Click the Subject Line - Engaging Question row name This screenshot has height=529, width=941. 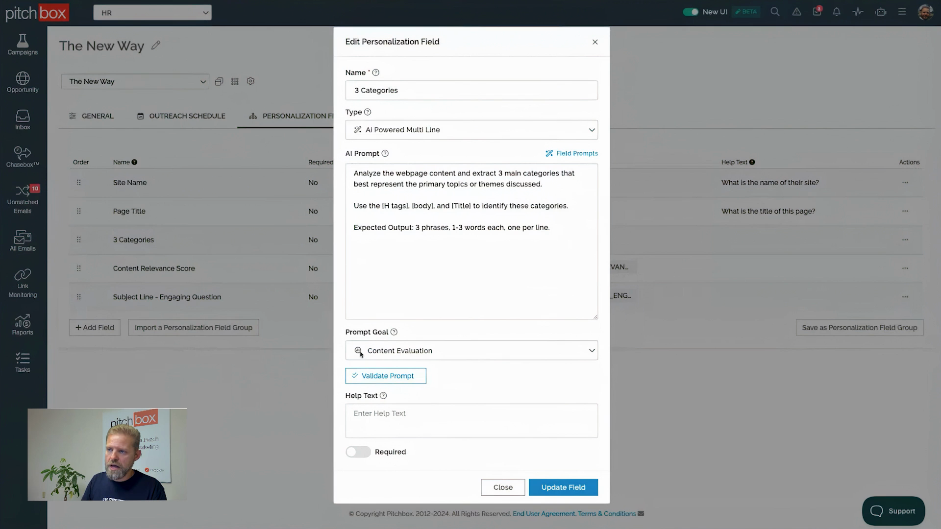(x=167, y=297)
